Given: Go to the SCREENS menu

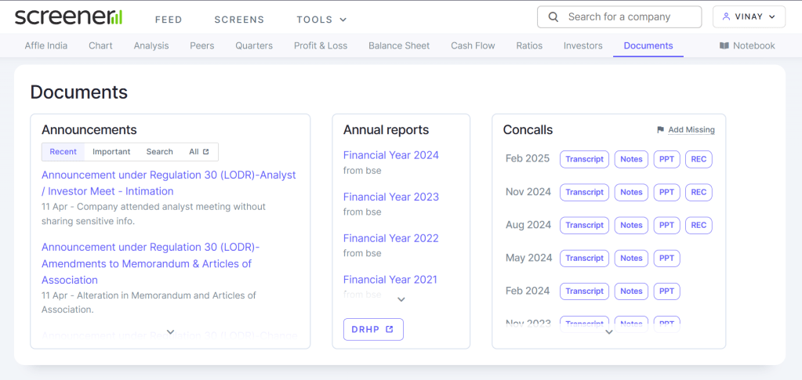Looking at the screenshot, I should [x=239, y=20].
